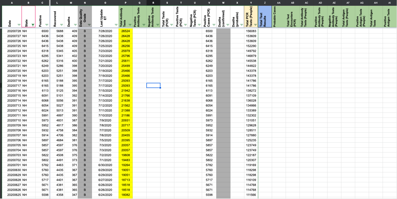Open the filter icon in the Positive header
Viewport: 397px width, 199px height.
click(47, 25)
